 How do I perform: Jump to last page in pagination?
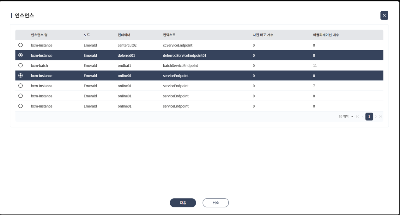[x=381, y=117]
